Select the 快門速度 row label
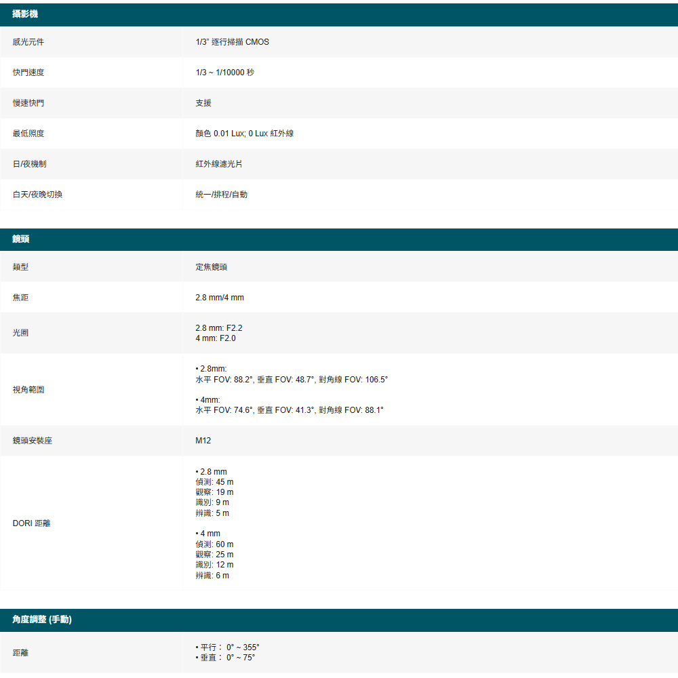Screen dimensions: 678x678 click(x=28, y=73)
